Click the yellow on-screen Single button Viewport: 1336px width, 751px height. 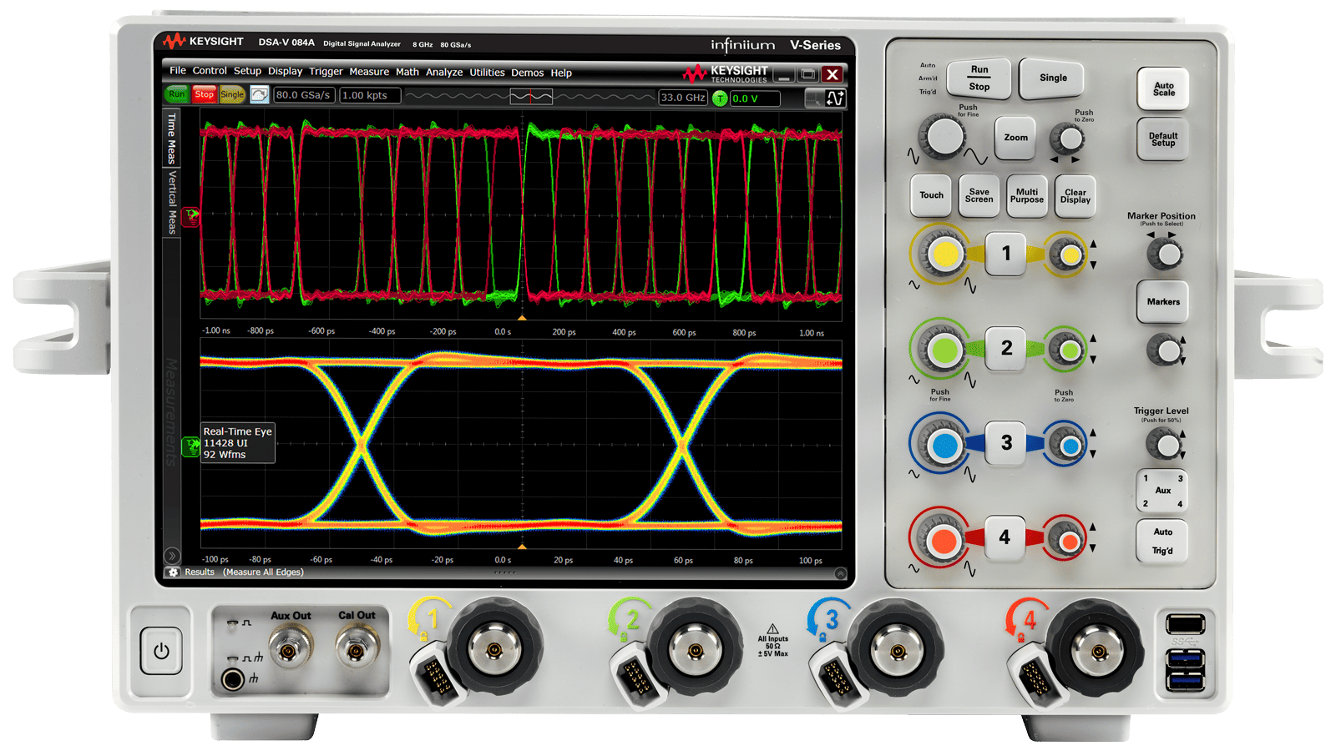click(x=232, y=95)
